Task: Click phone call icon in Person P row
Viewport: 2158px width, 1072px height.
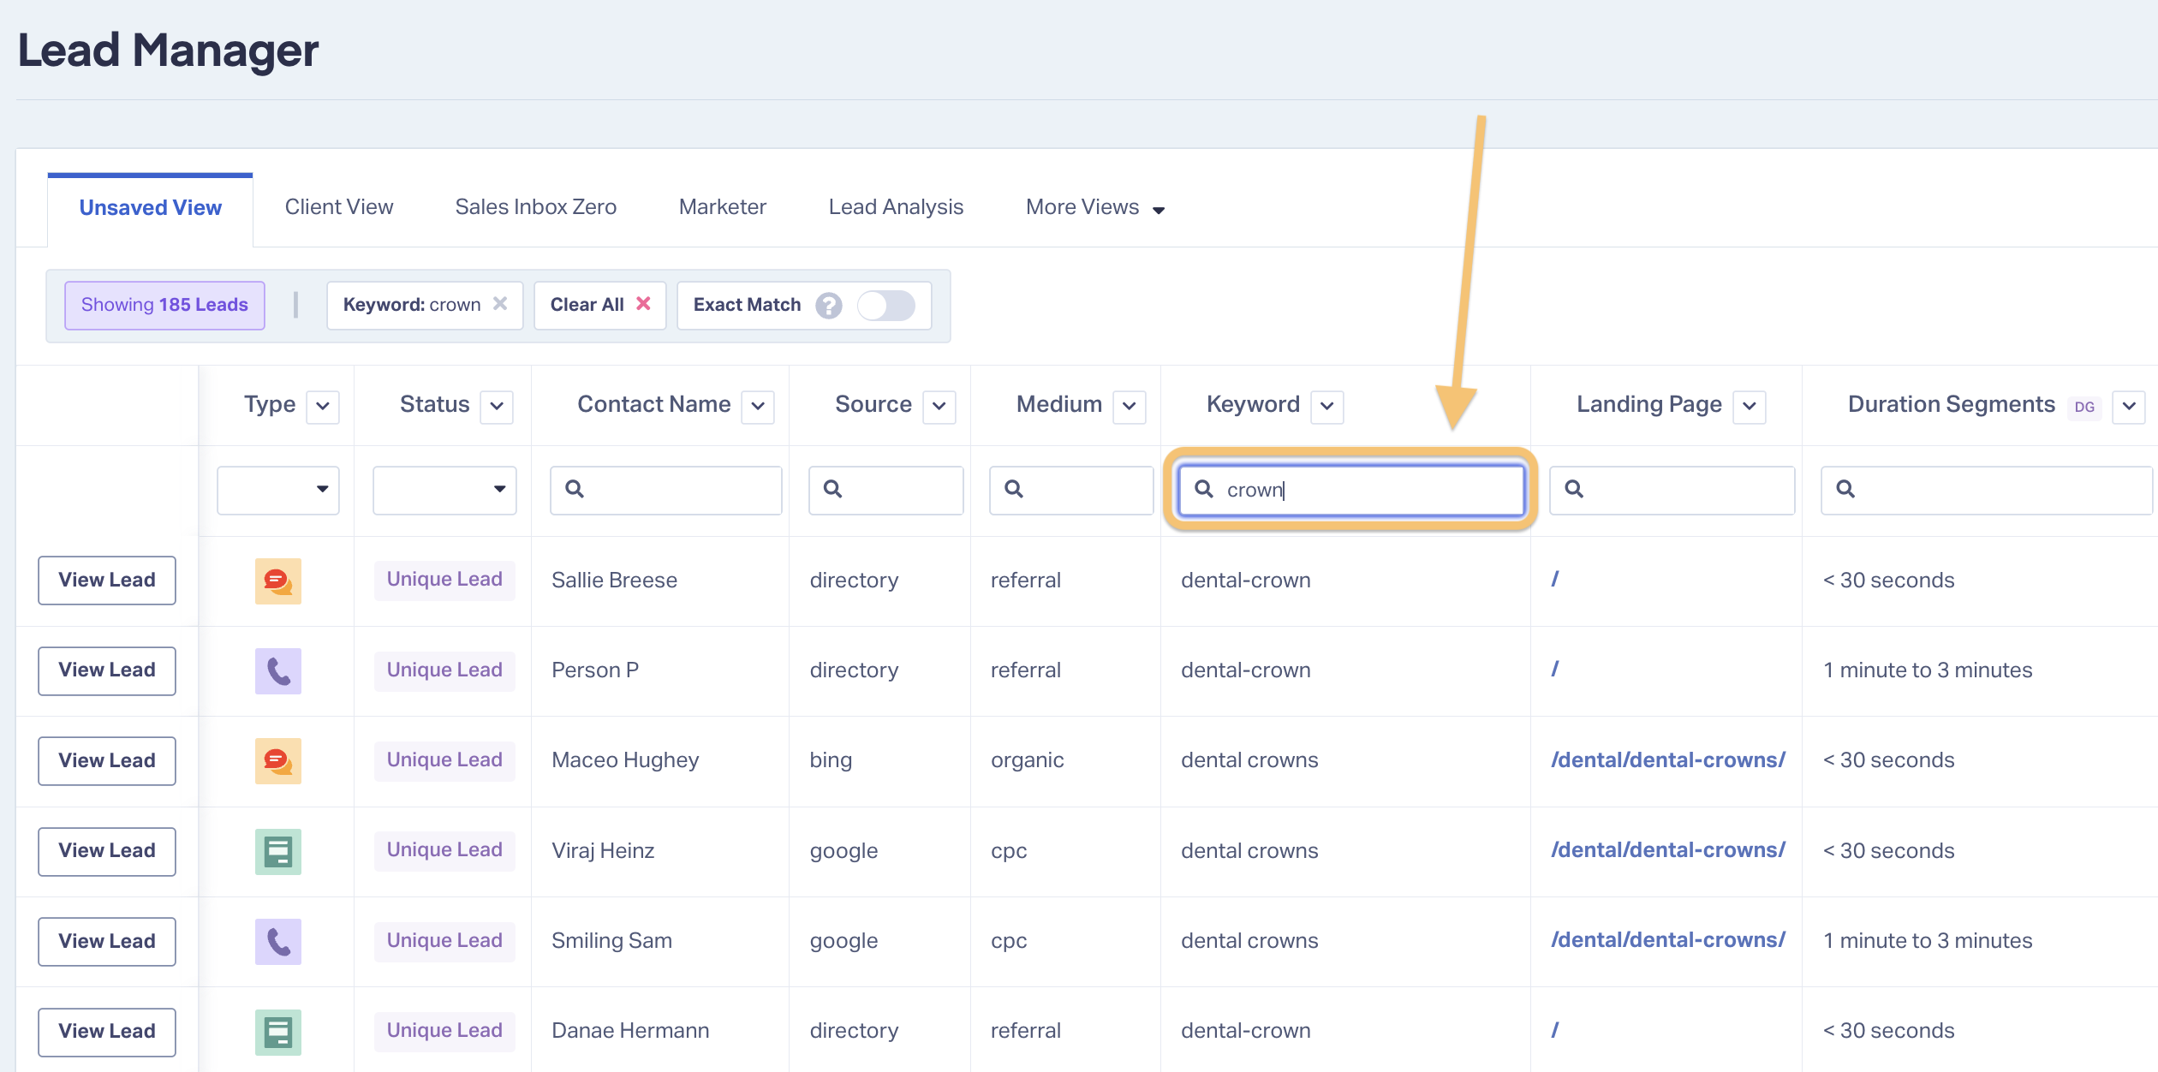Action: tap(278, 670)
